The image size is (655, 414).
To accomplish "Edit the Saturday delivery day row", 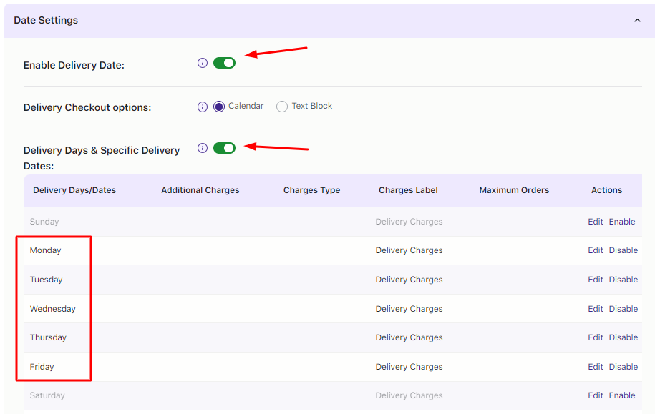I will click(x=596, y=395).
